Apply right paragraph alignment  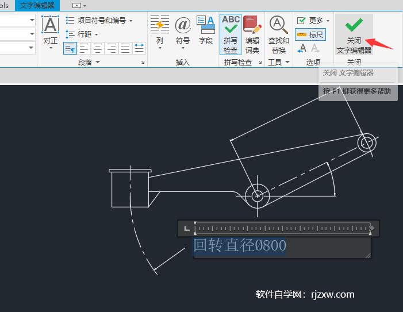click(x=112, y=48)
